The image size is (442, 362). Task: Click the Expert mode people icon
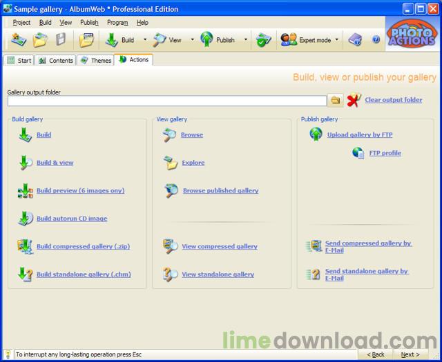point(289,40)
